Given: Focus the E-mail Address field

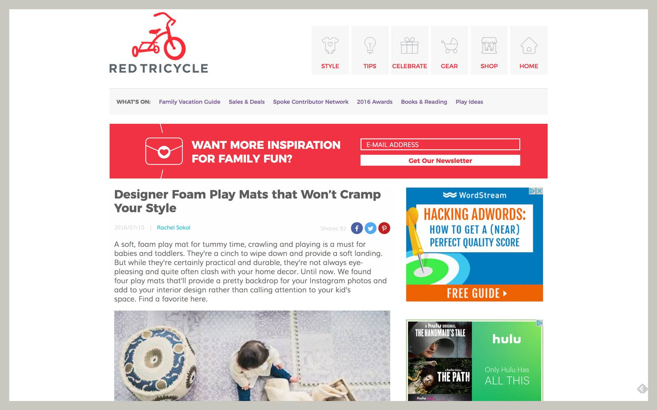Looking at the screenshot, I should 440,144.
